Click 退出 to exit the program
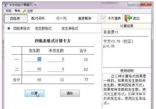156x109 pixels. (x=136, y=18)
